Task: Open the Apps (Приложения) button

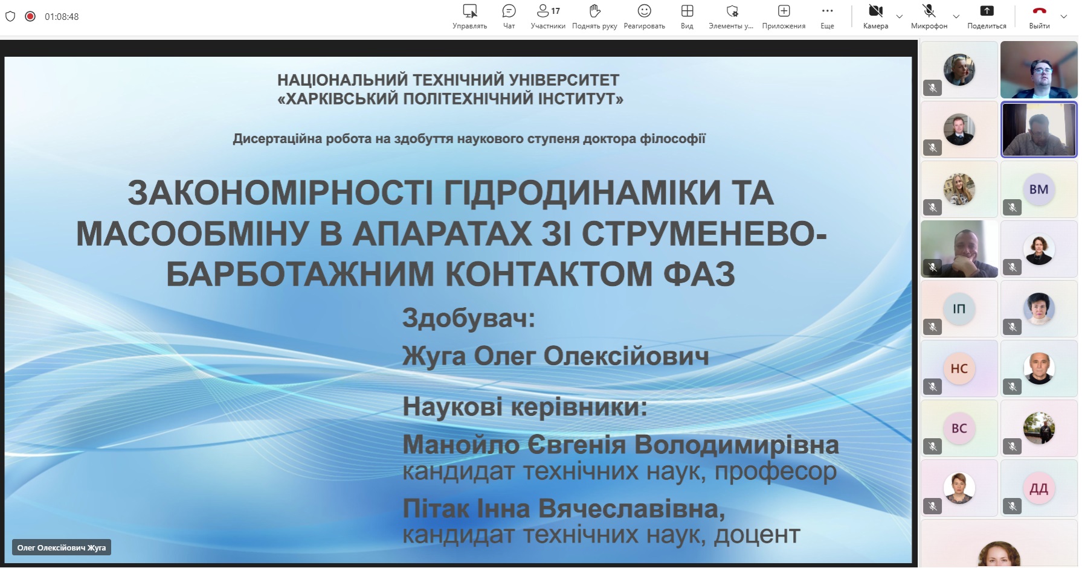Action: click(x=784, y=16)
